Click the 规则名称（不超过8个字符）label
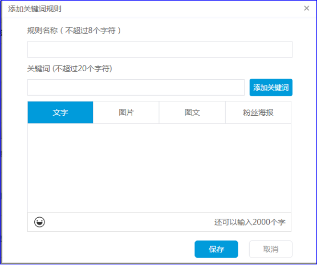 tap(74, 31)
